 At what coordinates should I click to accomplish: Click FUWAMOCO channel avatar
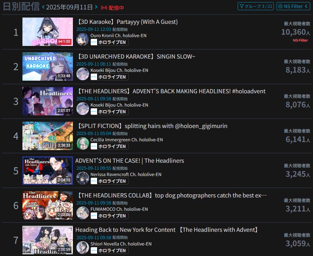point(82,213)
